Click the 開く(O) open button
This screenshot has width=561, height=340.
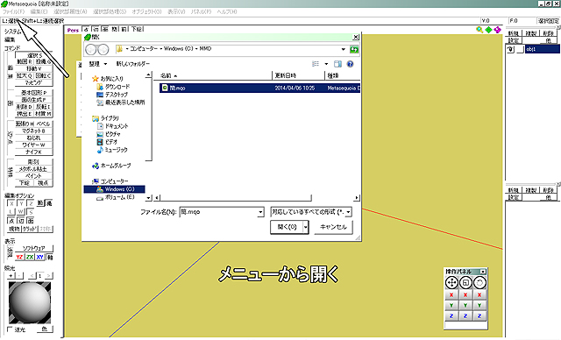pos(287,227)
